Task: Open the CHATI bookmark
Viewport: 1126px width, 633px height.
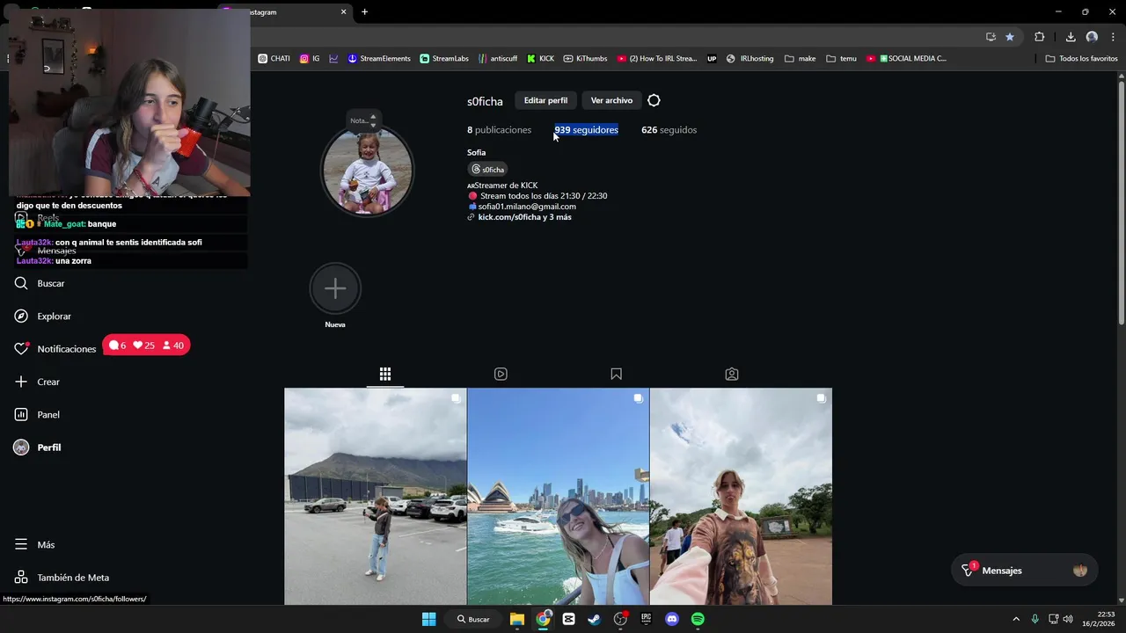Action: (274, 59)
